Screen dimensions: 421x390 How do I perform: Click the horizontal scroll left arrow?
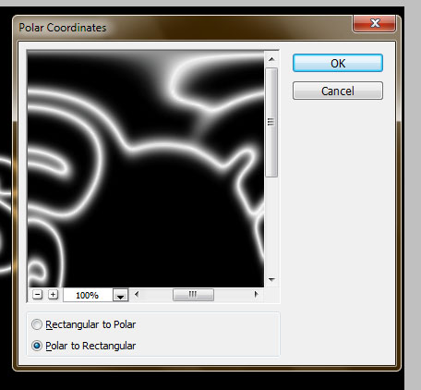[x=137, y=295]
